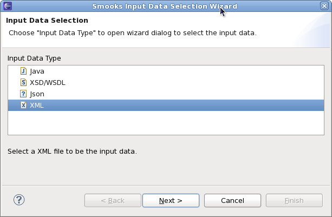Click the disabled Finish button

[x=294, y=200]
